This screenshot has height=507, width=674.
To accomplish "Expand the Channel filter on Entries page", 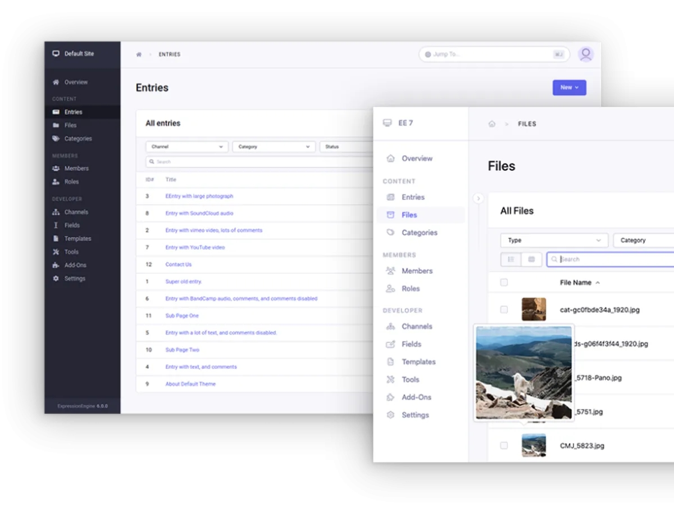I will (x=186, y=146).
